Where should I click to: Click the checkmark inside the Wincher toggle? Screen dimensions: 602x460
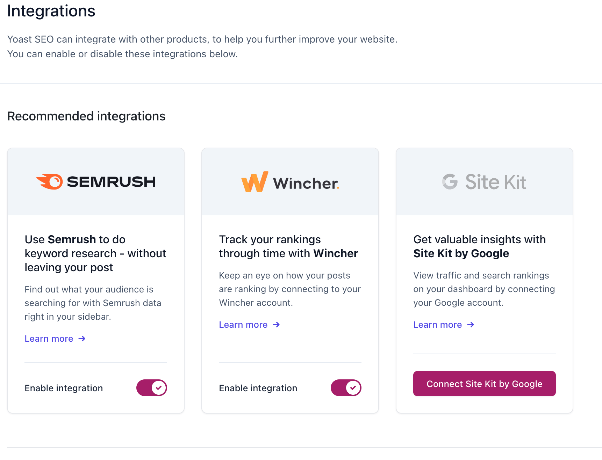click(x=353, y=387)
